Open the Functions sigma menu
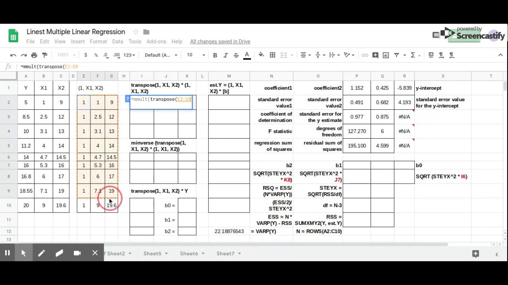This screenshot has height=285, width=508. point(415,55)
